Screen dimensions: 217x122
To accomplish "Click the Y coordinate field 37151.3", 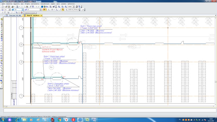I will tap(76, 9).
